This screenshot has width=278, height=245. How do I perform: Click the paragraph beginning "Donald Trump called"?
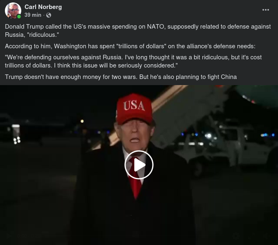pos(138,31)
